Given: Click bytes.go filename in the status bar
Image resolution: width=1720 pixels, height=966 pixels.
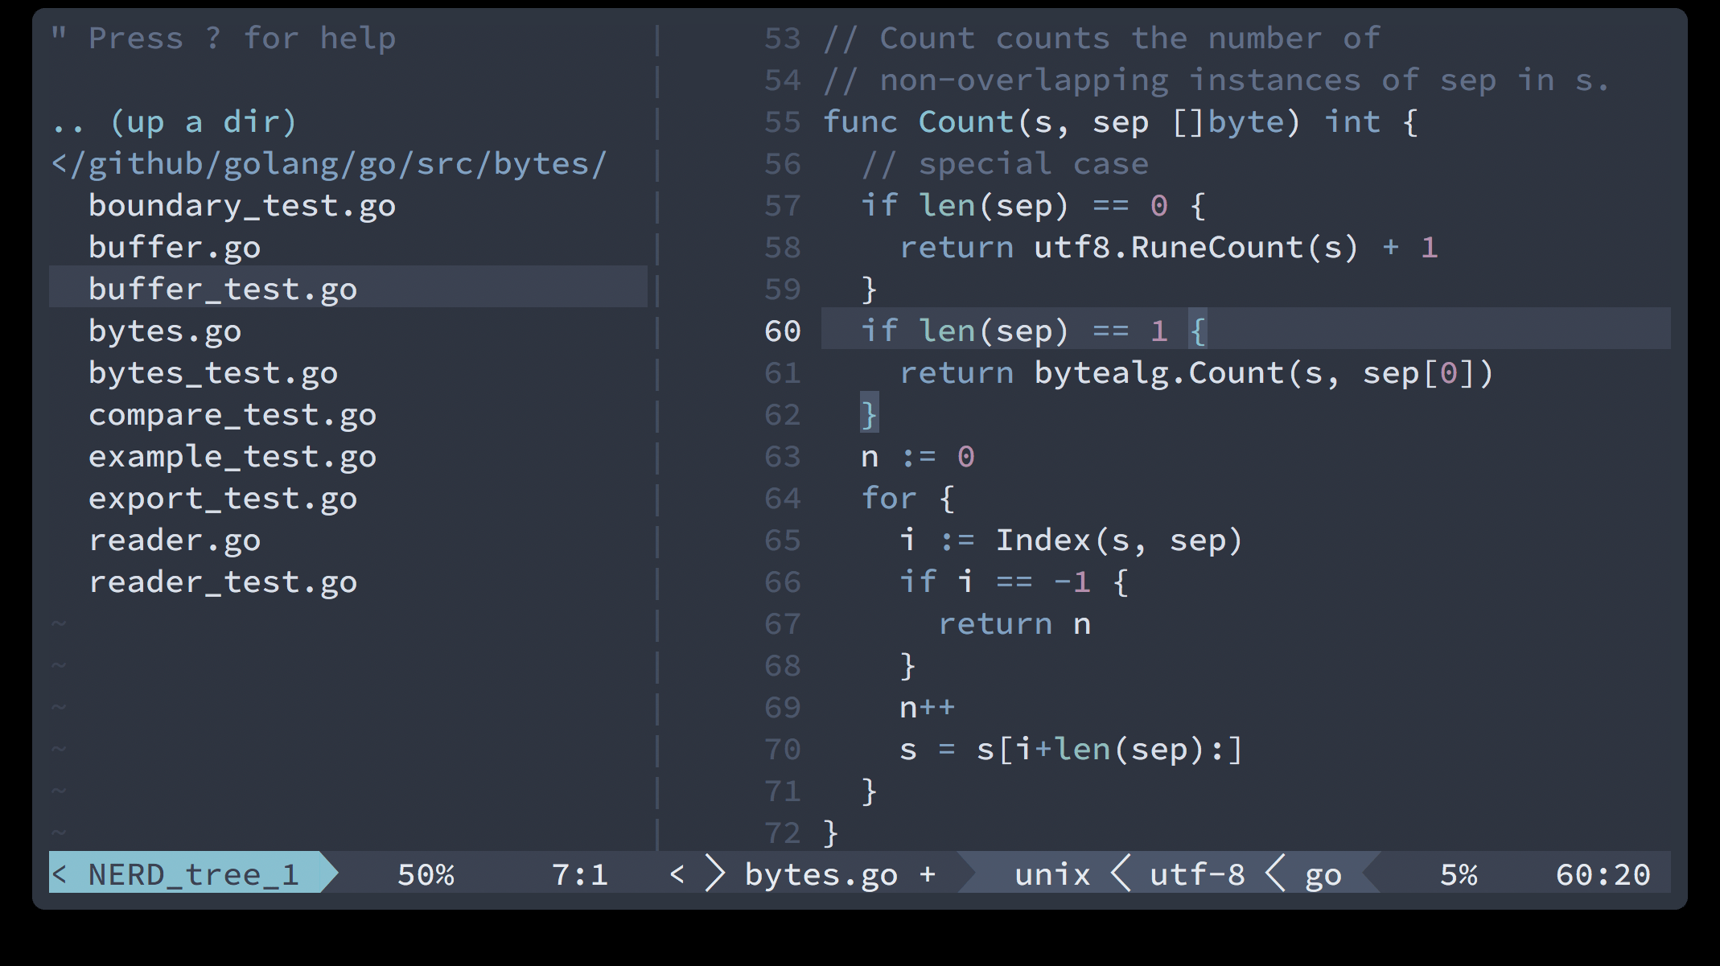Looking at the screenshot, I should pos(821,874).
